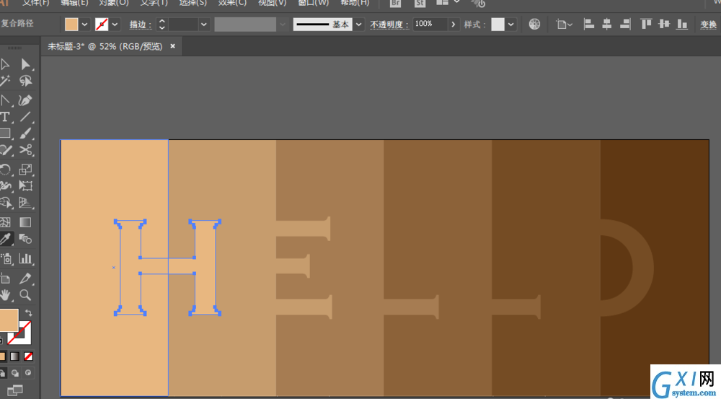Select the Free Transform tool
This screenshot has height=399, width=721.
click(25, 186)
